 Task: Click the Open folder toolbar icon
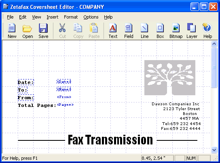pos(27,28)
